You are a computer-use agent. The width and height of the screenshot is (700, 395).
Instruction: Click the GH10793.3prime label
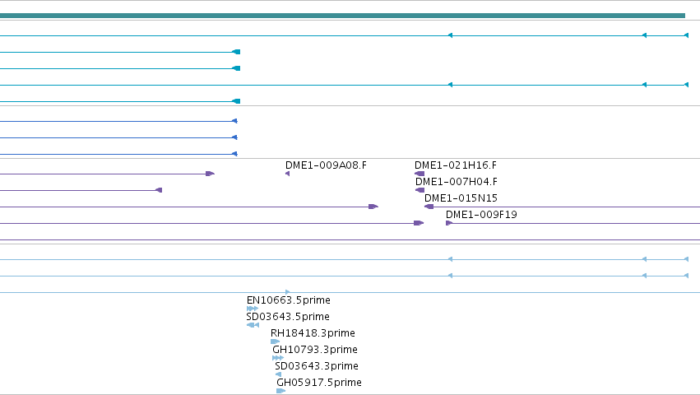[315, 350]
